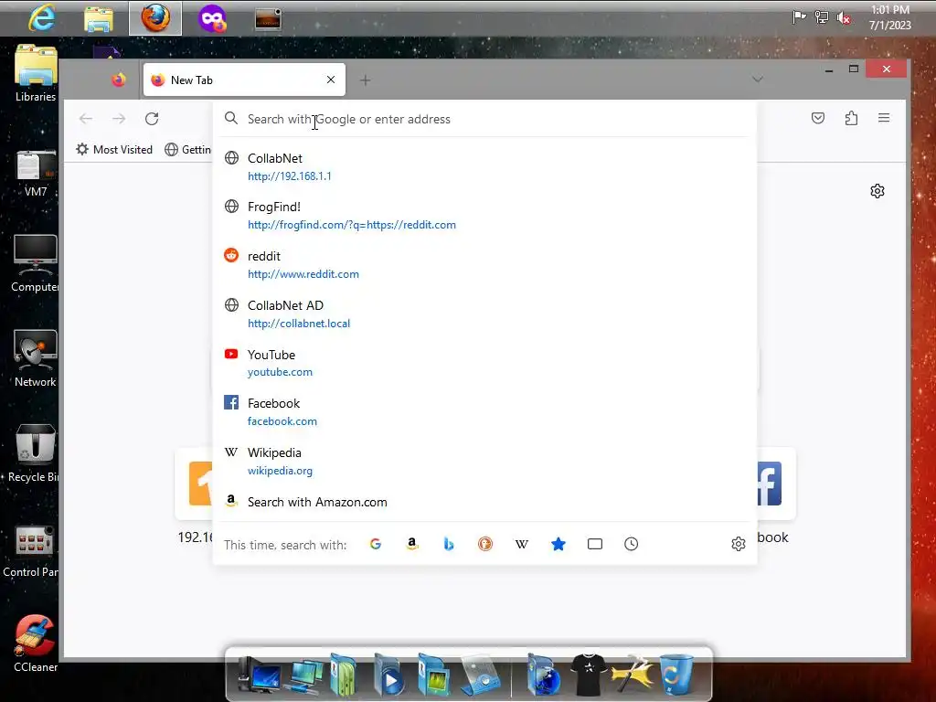Search this time with Wikipedia icon

point(522,544)
